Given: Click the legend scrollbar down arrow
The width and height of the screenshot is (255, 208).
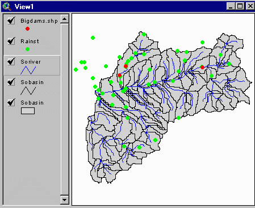Looking at the screenshot, I should (65, 200).
